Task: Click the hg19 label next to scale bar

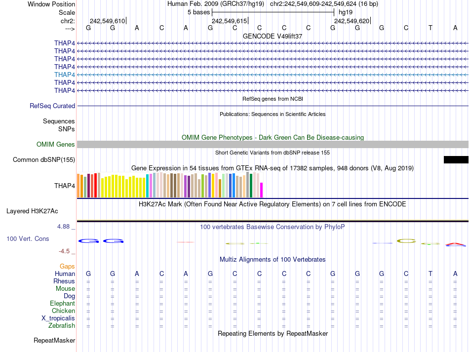Action: 346,12
